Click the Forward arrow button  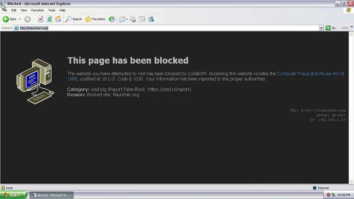click(x=27, y=19)
